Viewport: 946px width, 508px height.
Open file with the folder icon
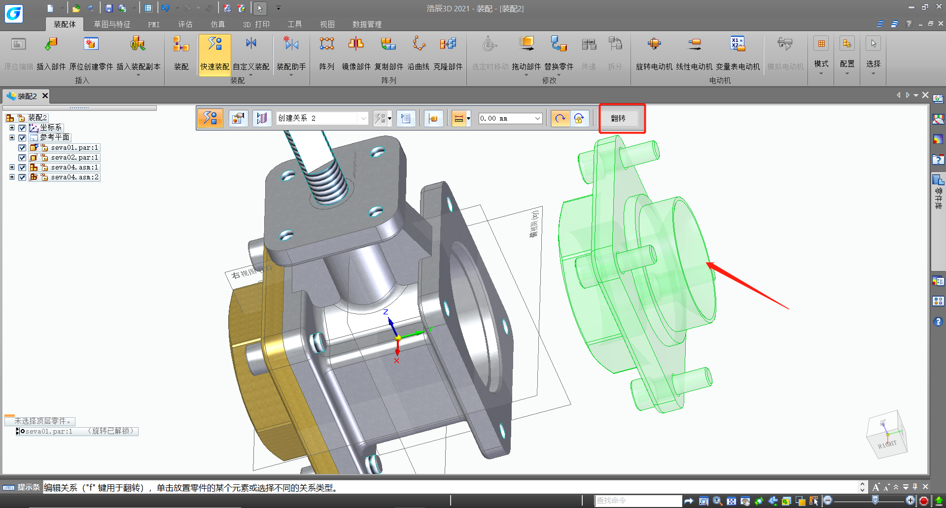pyautogui.click(x=76, y=8)
